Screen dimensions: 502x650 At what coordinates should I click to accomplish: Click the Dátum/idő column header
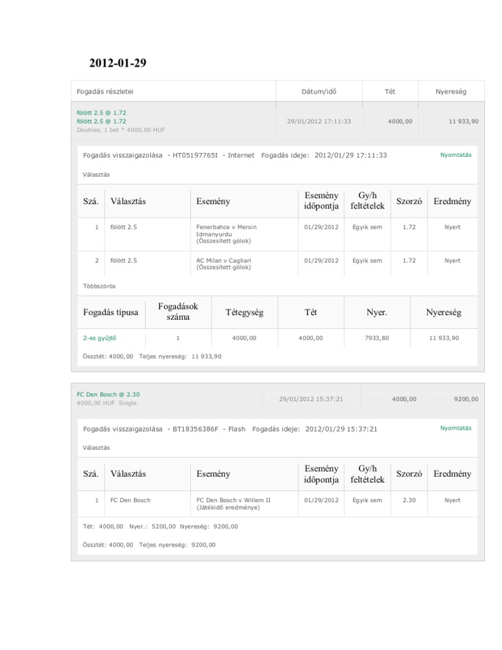[x=320, y=92]
